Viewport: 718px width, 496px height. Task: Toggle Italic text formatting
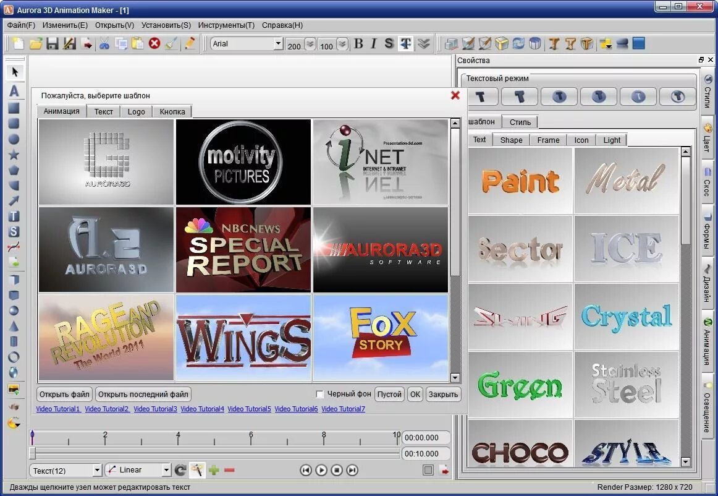374,43
